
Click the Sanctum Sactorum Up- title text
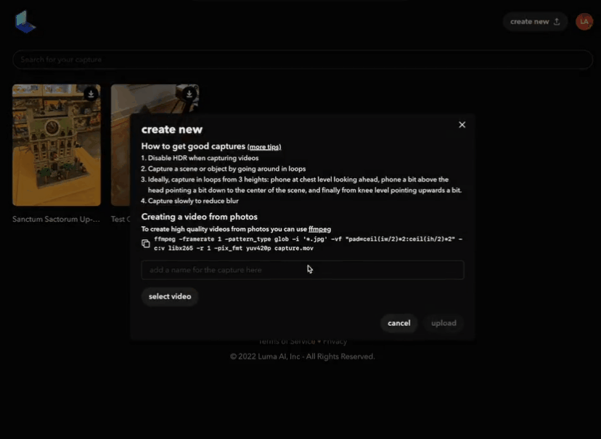point(56,219)
